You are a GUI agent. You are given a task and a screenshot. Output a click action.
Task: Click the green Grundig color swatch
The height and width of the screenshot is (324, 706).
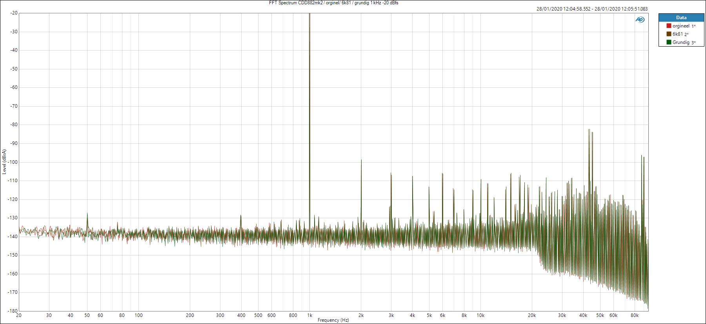point(669,42)
